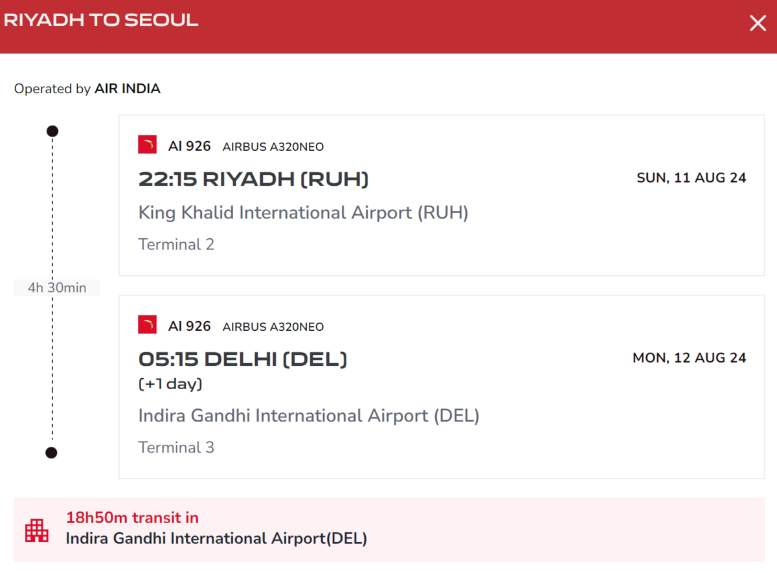Click the Air India logo beside Riyadh departure
777x573 pixels.
tap(147, 144)
